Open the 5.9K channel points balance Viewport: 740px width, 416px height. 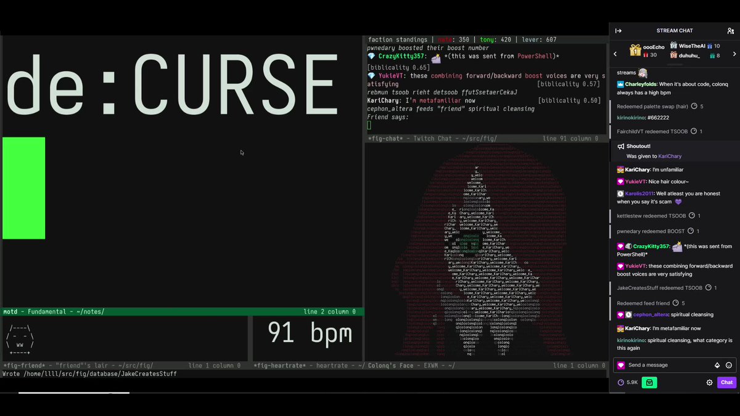pyautogui.click(x=628, y=383)
